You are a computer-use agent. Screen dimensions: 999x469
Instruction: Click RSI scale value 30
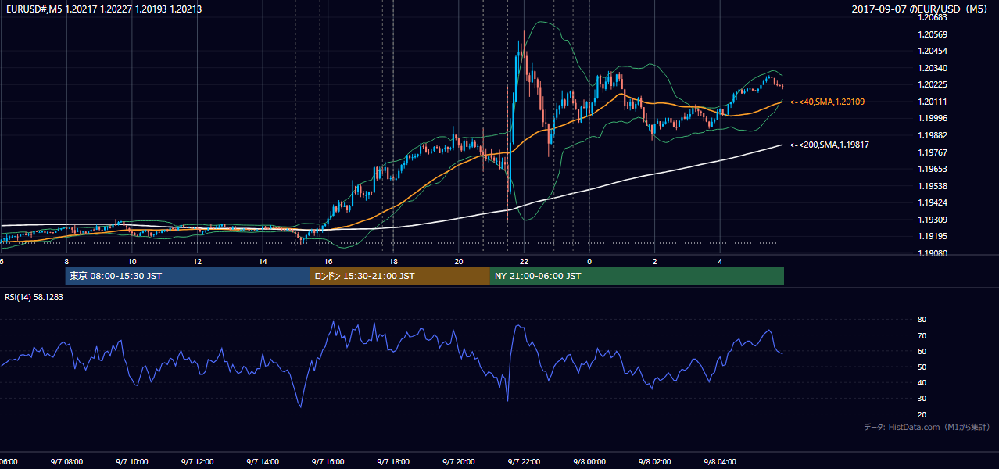click(x=922, y=399)
